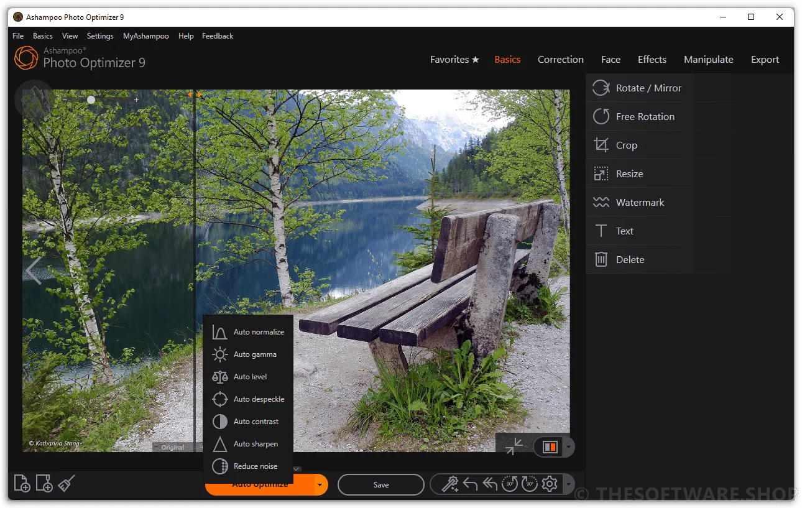
Task: Rotate image 90° clockwise
Action: (530, 484)
